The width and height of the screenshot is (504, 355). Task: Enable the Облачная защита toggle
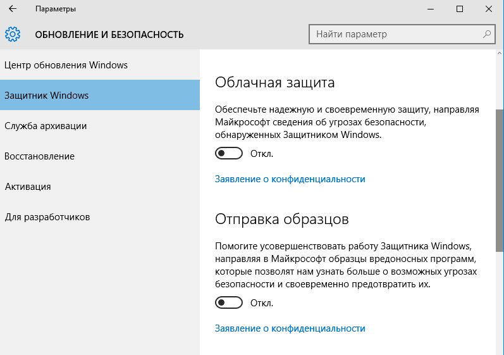pos(229,153)
